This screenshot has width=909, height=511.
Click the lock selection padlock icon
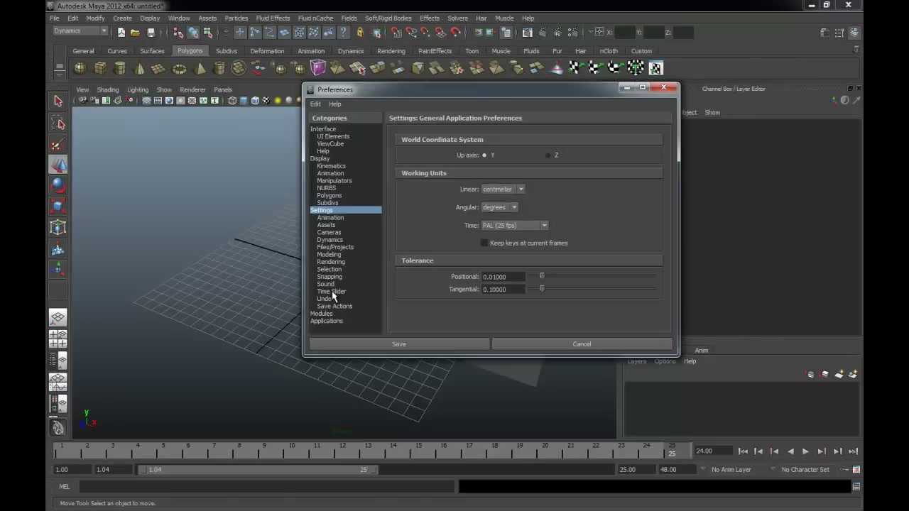tap(360, 33)
